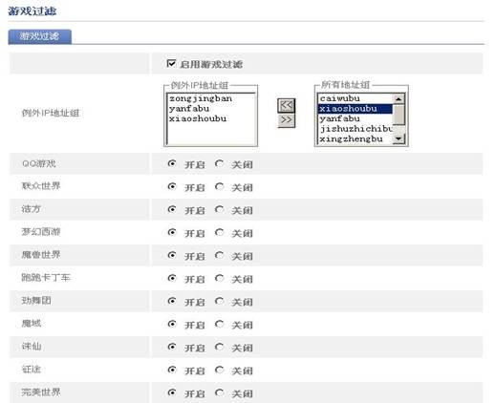The height and width of the screenshot is (403, 495).
Task: Click the all-address-groups scrollbar thumb
Action: tap(398, 114)
